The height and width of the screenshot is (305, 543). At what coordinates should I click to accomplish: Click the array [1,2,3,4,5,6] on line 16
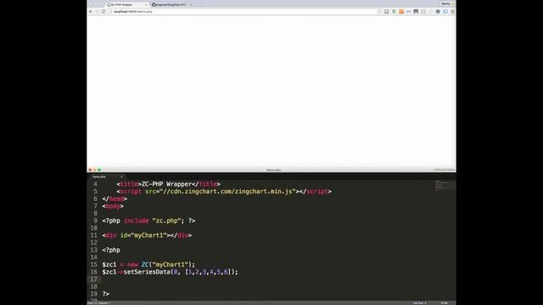click(x=209, y=272)
